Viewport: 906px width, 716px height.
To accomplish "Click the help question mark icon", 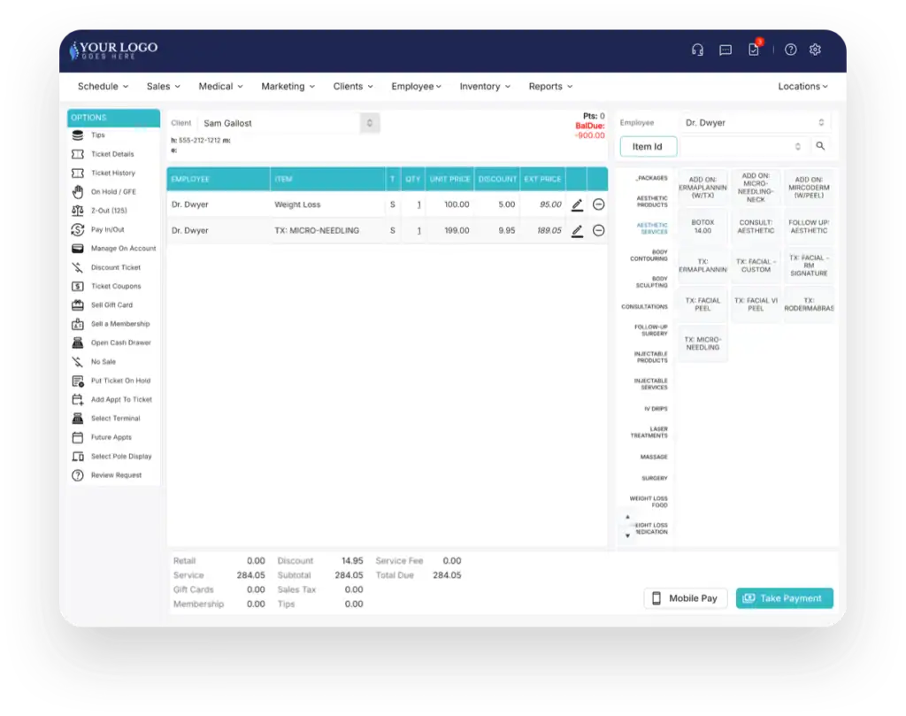I will pos(791,50).
